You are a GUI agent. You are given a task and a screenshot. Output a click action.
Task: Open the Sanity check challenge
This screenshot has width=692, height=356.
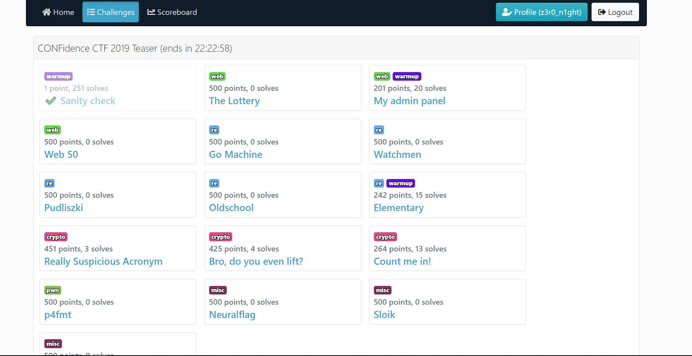point(88,101)
